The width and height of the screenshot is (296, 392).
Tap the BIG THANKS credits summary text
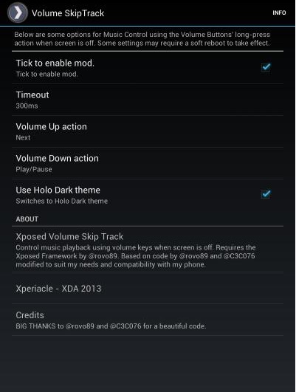click(x=111, y=326)
